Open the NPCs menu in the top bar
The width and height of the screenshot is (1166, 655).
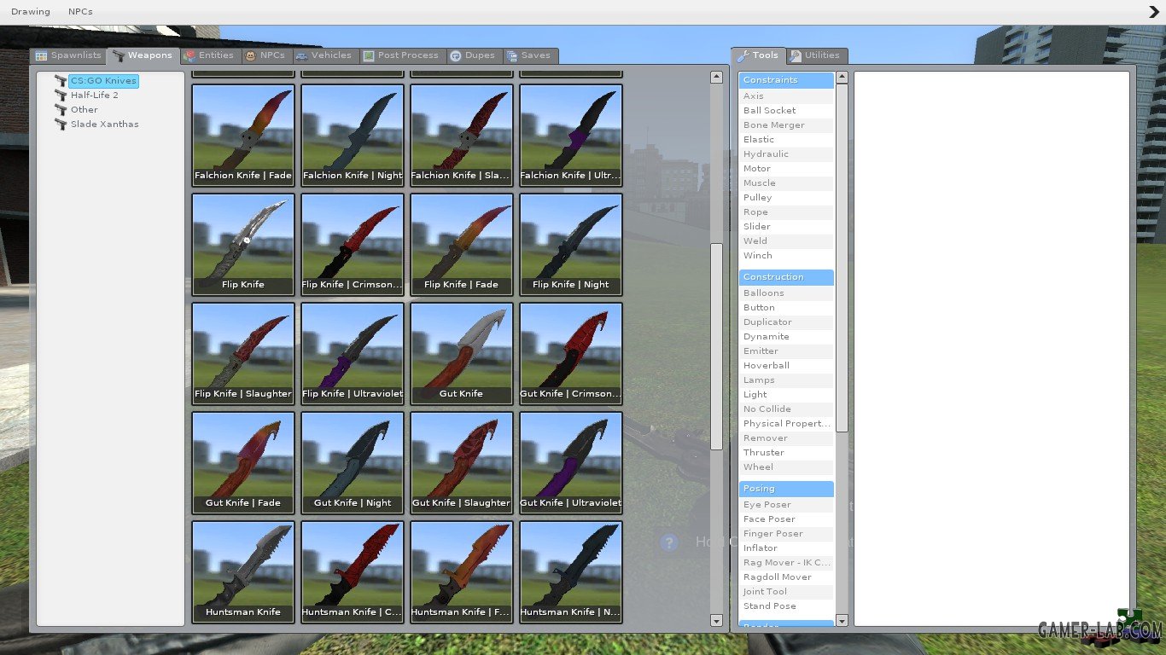coord(80,12)
